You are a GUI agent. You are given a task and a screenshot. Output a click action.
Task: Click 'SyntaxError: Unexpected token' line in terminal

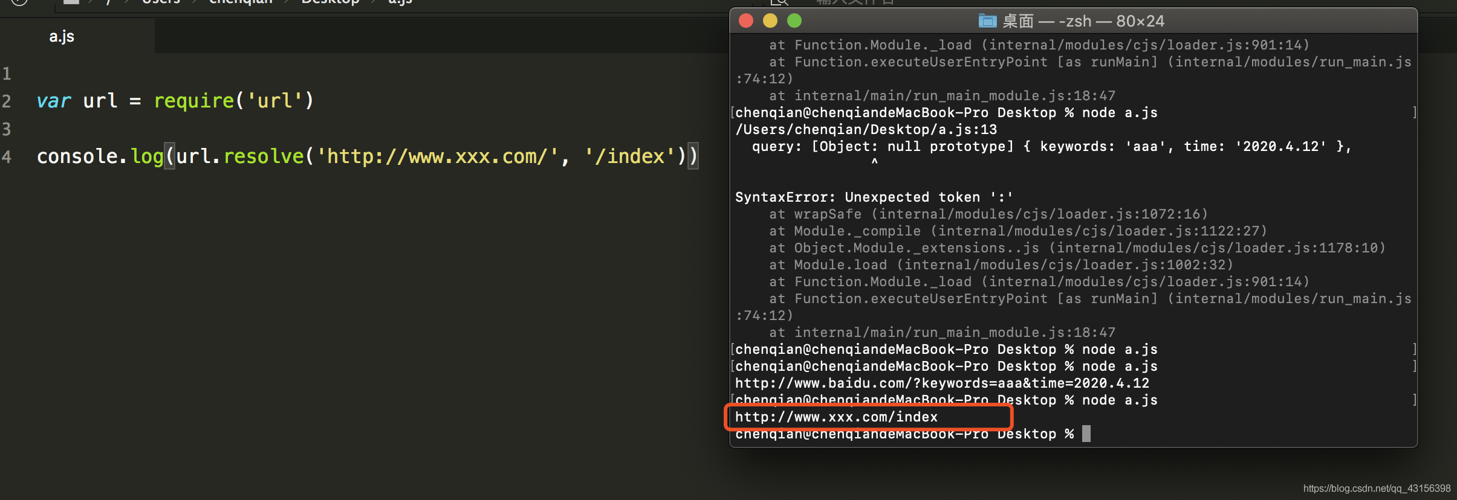click(874, 197)
